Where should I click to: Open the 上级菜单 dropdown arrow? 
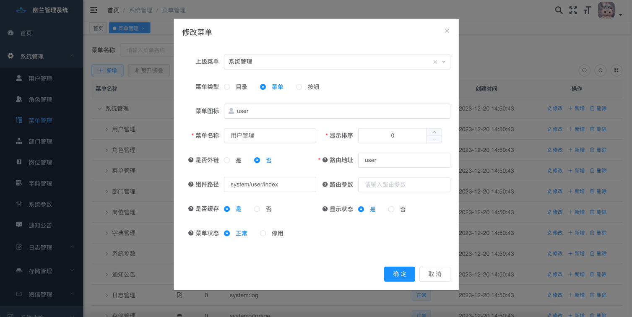(444, 62)
